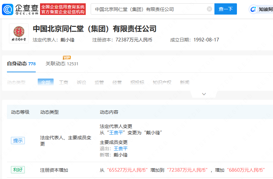Click the VIP badge above 关联动态
Screen dimensions: 273x179
click(67, 58)
